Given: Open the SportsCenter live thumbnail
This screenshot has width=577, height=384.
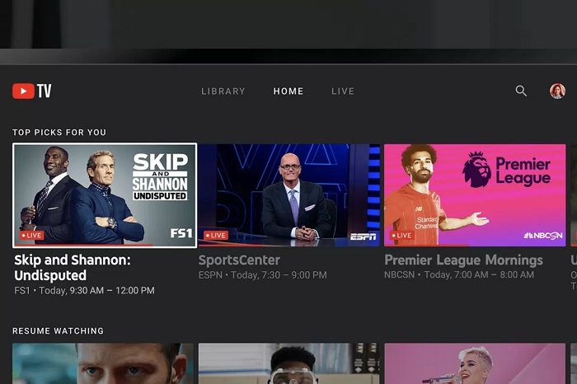Looking at the screenshot, I should [288, 195].
